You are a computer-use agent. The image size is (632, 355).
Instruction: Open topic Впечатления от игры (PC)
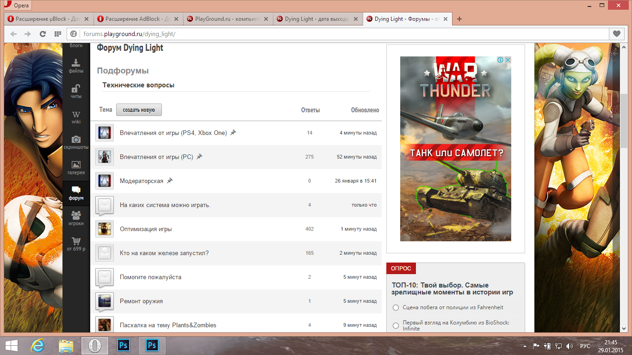[x=156, y=157]
